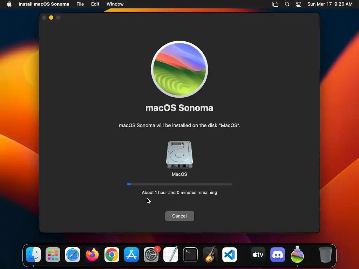
Task: Cancel the macOS Sonoma installation
Action: click(x=179, y=216)
